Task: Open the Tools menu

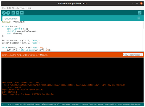Action: click(x=23, y=8)
